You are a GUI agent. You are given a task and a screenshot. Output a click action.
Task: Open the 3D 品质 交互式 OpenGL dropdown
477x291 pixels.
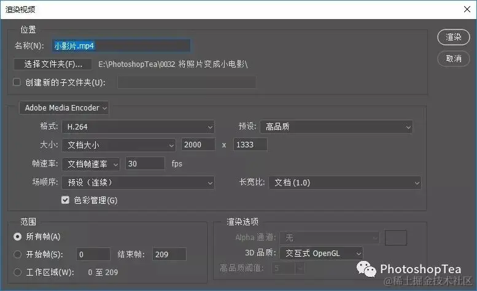pyautogui.click(x=321, y=254)
